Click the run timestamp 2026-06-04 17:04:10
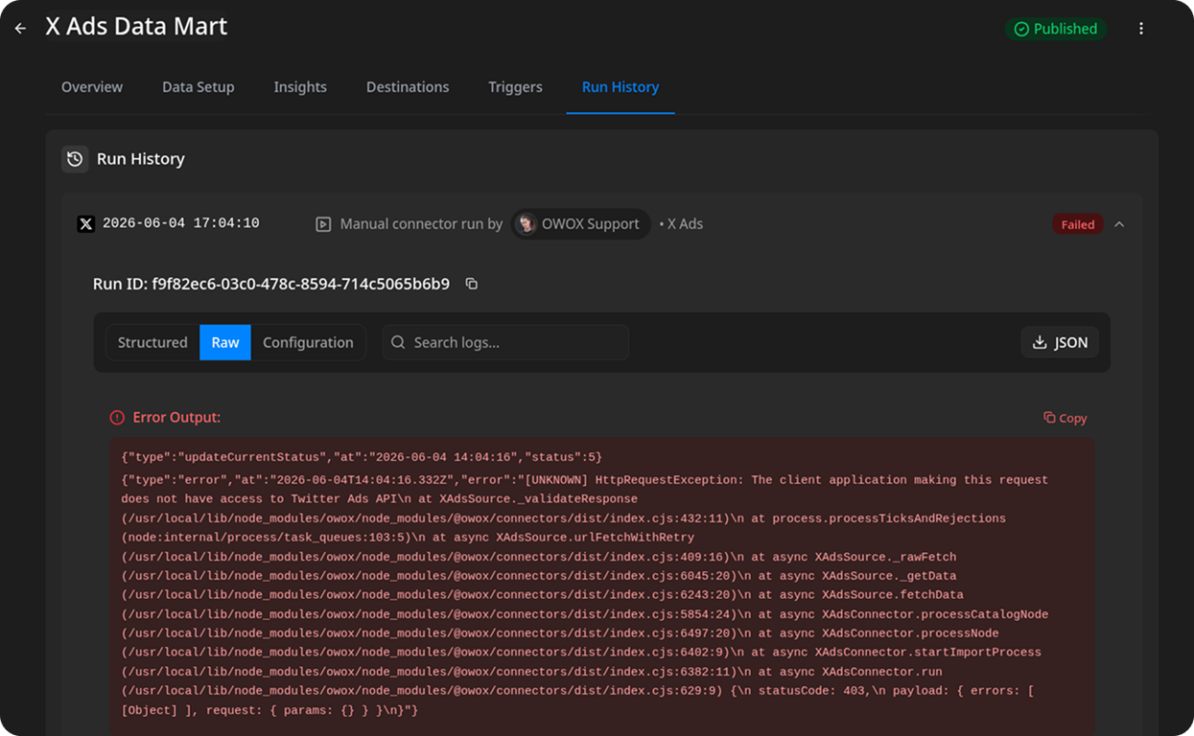The image size is (1194, 736). point(180,223)
